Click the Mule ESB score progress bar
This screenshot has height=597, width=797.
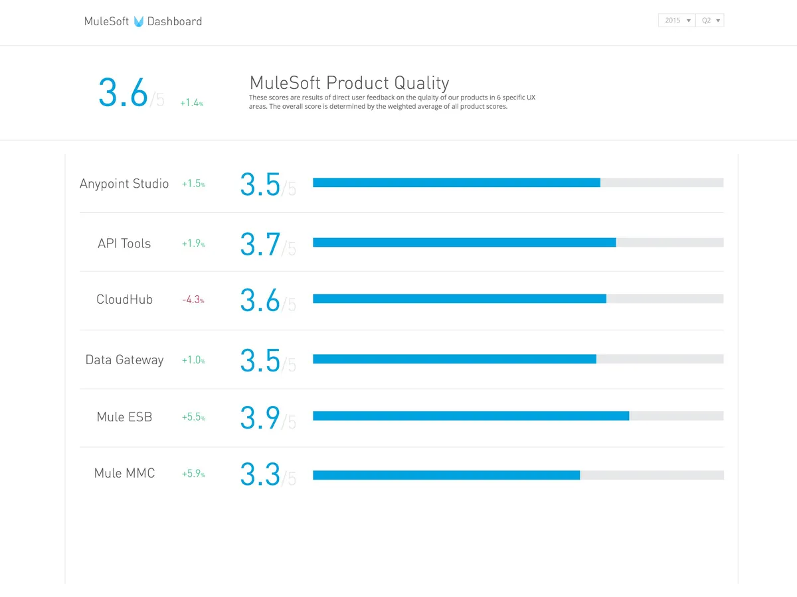pos(518,416)
